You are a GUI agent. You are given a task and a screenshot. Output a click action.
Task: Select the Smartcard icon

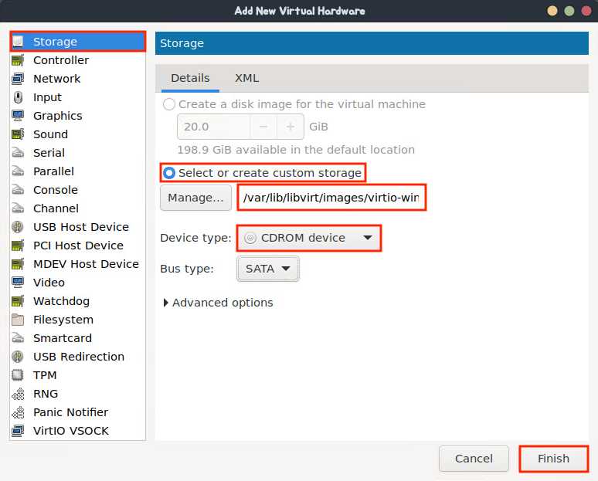click(x=18, y=338)
